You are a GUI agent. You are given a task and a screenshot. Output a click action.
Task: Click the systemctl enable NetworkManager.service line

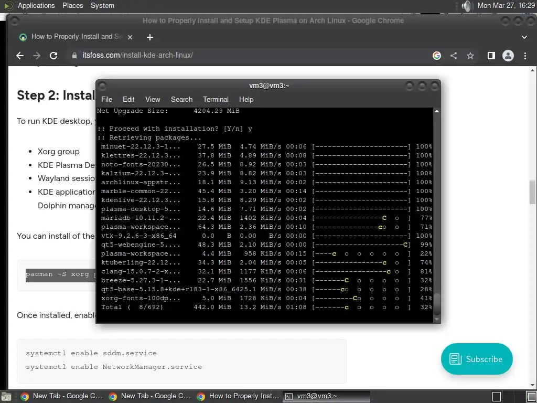114,367
